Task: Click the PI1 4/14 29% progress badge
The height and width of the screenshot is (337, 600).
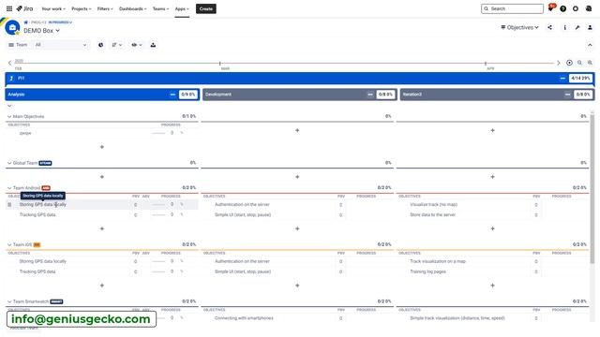Action: (580, 79)
